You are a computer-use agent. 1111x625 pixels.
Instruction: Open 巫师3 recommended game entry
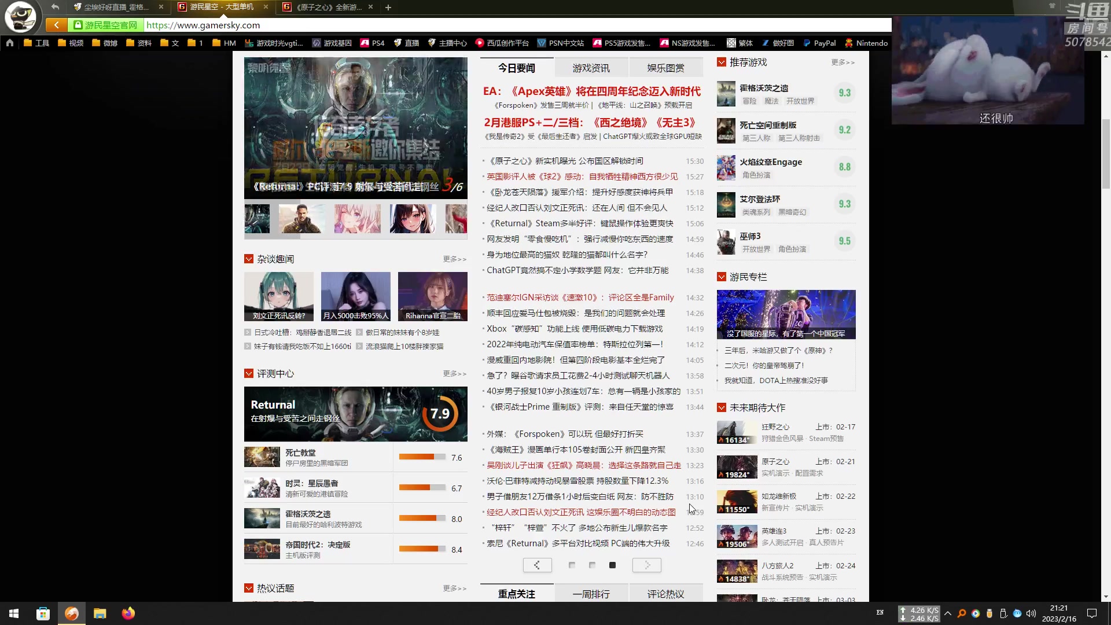[786, 241]
